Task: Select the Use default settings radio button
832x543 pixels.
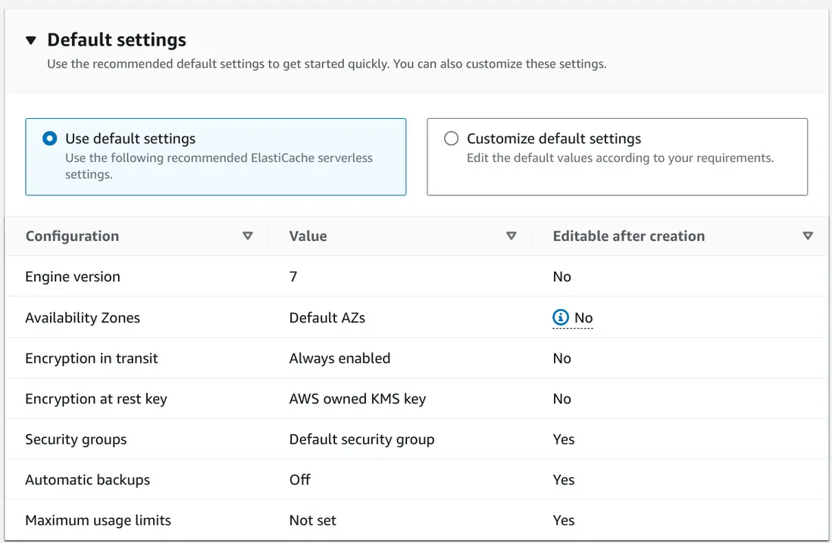Action: coord(49,139)
